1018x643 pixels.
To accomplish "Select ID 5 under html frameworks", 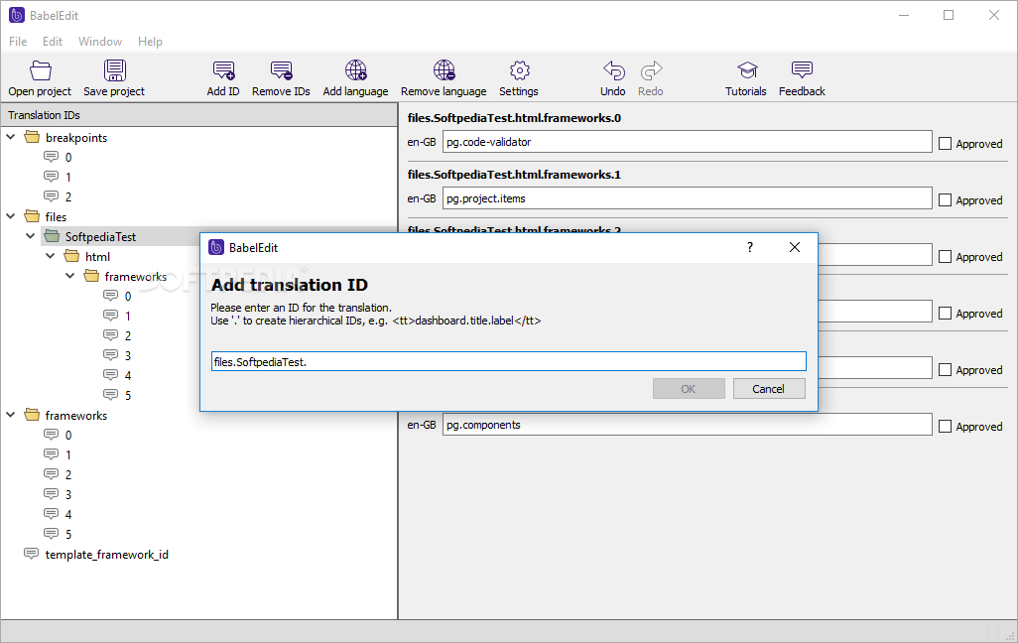I will coord(128,396).
